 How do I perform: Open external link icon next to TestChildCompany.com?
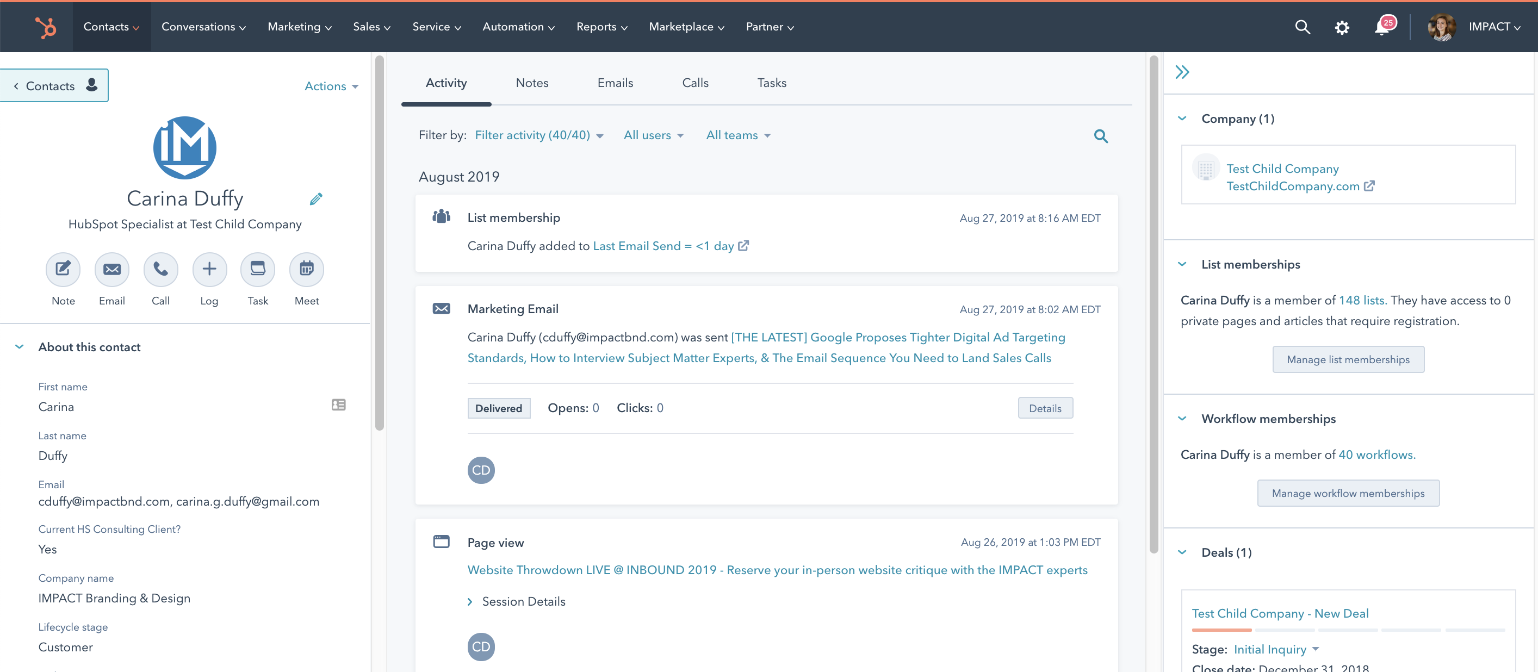pos(1369,185)
